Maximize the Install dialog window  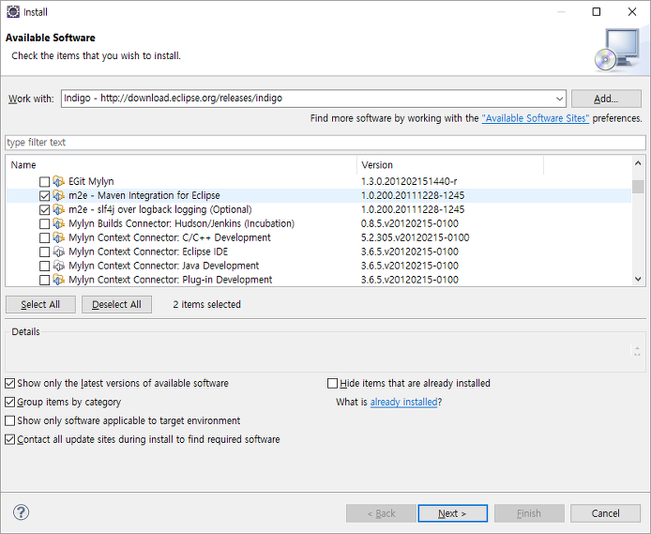tap(597, 11)
